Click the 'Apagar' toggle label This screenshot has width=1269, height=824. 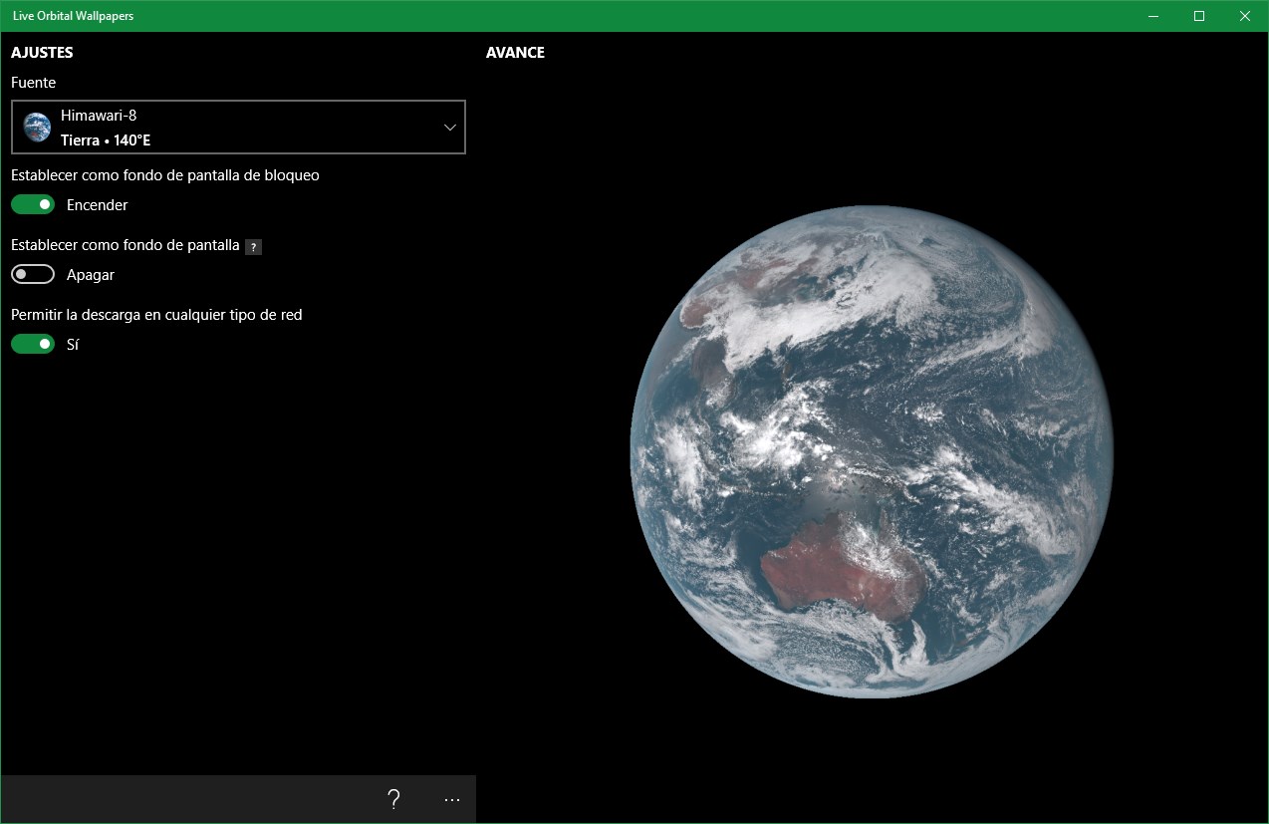coord(91,275)
